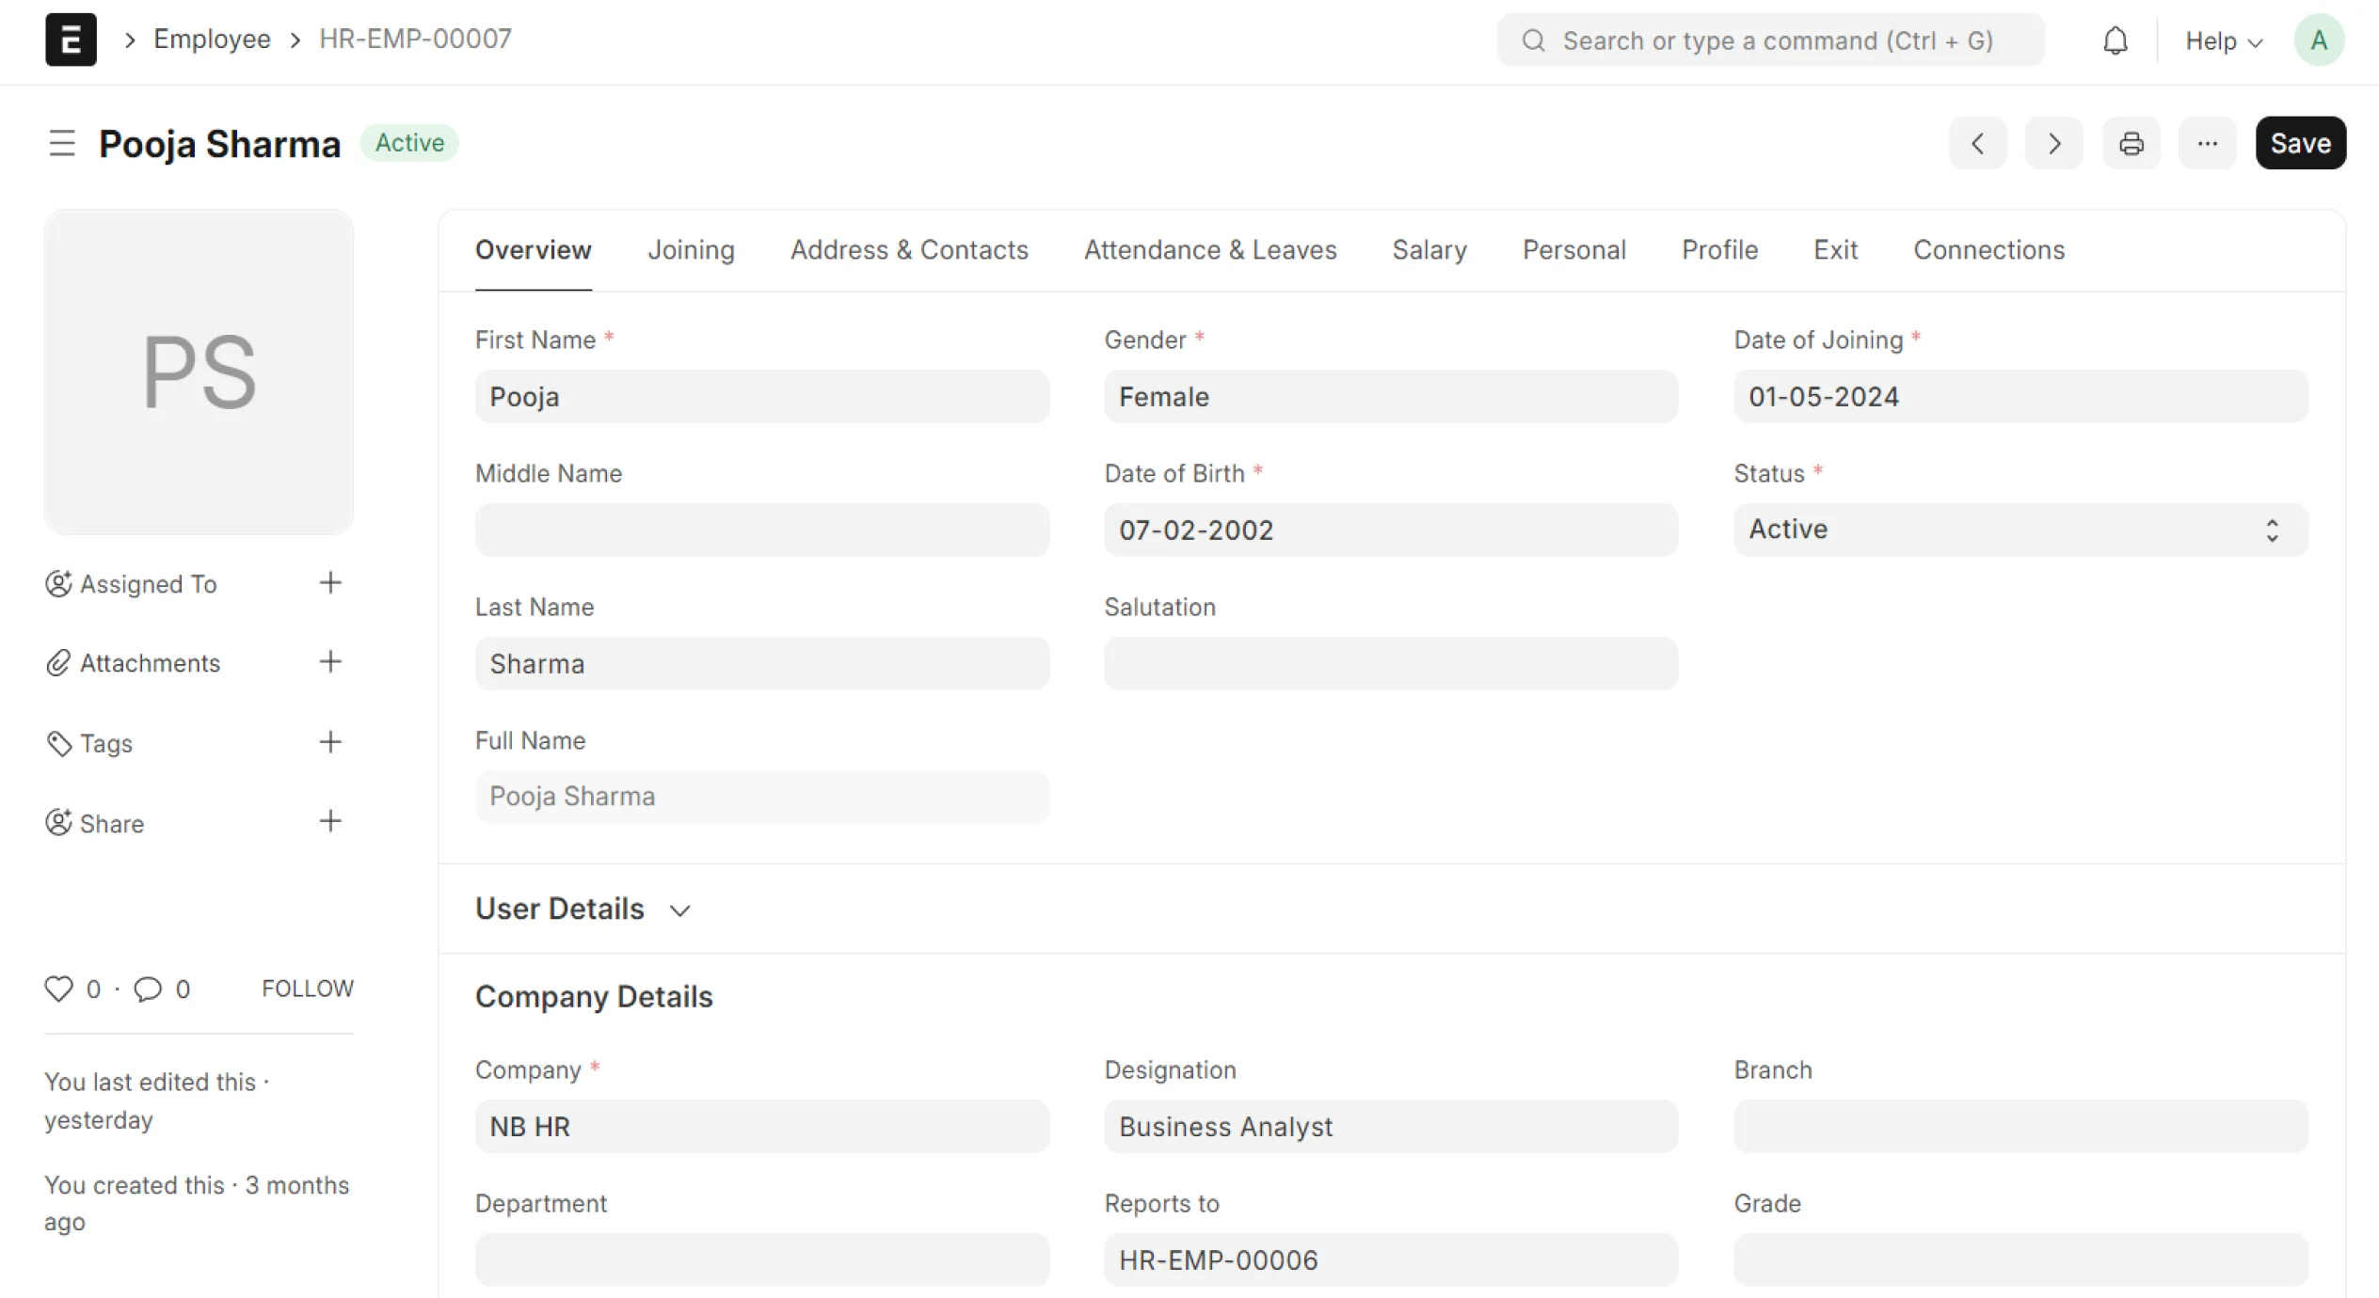Share the record using the Share plus

[x=330, y=821]
